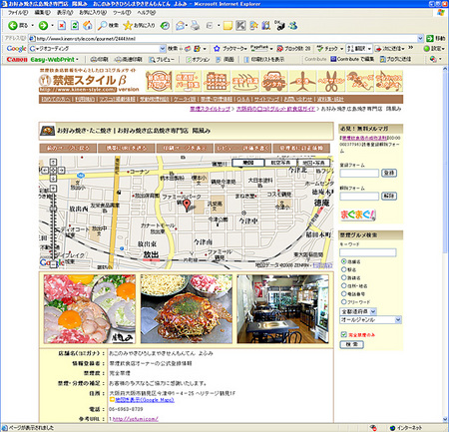Image resolution: width=449 pixels, height=432 pixels.
Task: Click the map pan-up arrow control
Action: pos(53,162)
